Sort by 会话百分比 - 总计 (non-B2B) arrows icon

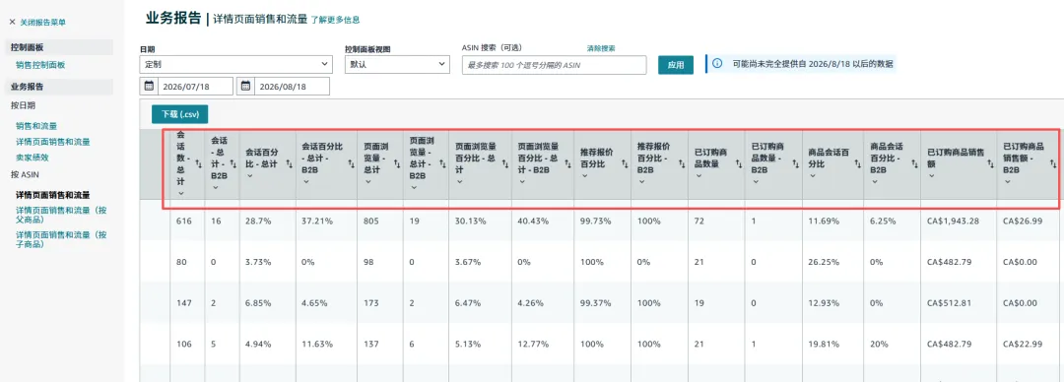pos(290,163)
